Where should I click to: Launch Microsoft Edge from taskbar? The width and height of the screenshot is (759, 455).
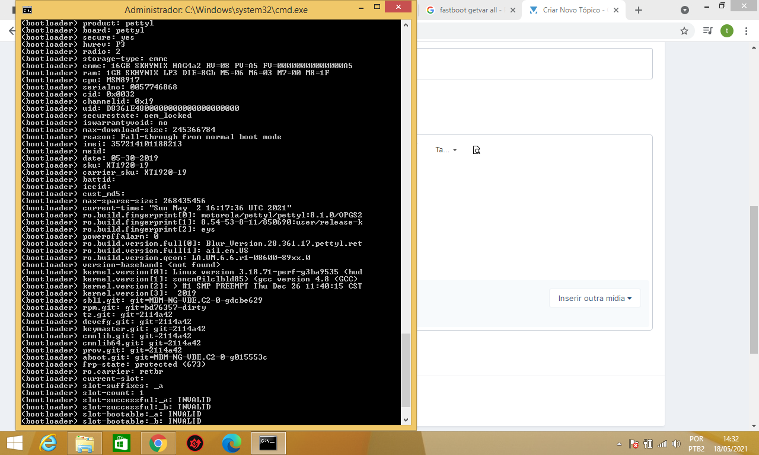pyautogui.click(x=232, y=443)
